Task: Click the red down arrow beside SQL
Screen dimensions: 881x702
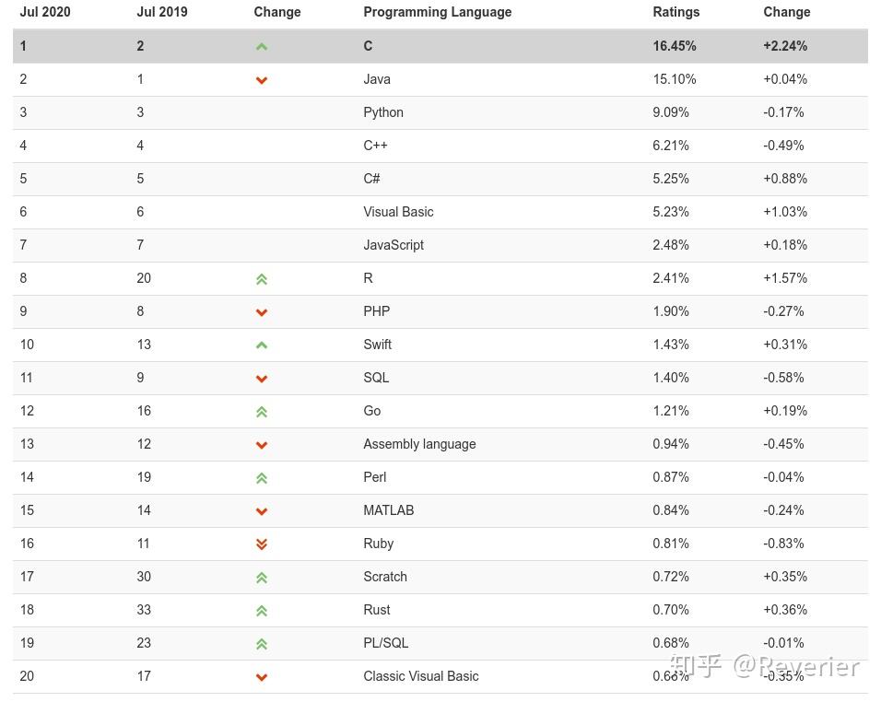Action: pyautogui.click(x=262, y=379)
